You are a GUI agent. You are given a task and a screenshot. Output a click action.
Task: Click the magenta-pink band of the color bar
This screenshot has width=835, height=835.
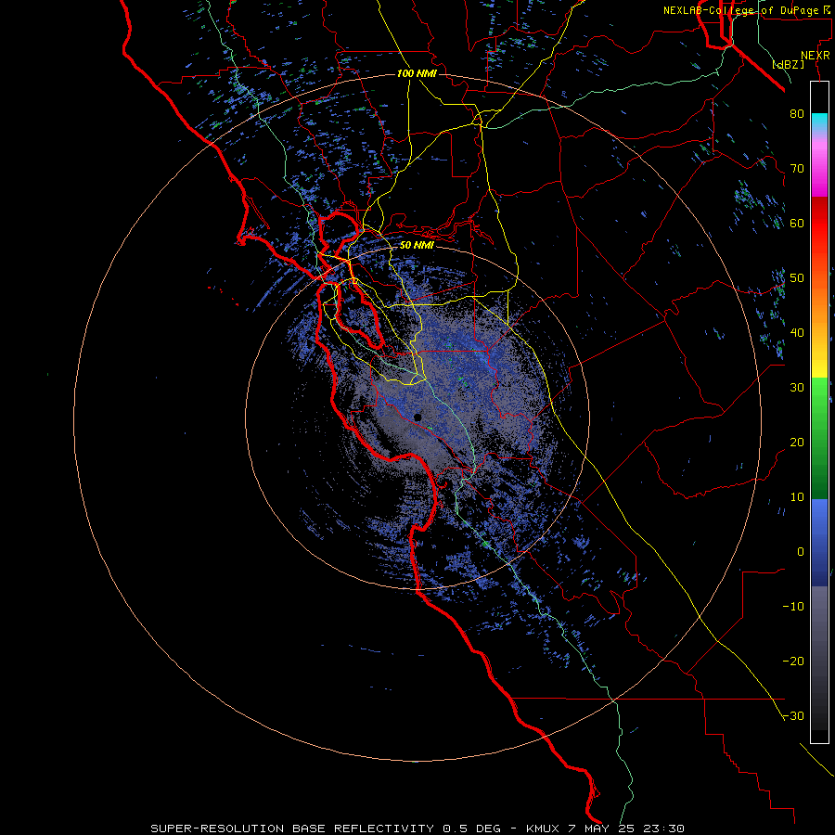click(x=819, y=168)
